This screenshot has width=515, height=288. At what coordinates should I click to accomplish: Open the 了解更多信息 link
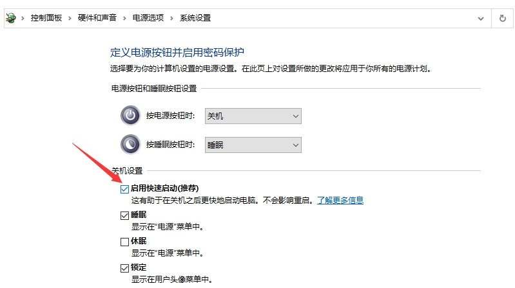340,201
